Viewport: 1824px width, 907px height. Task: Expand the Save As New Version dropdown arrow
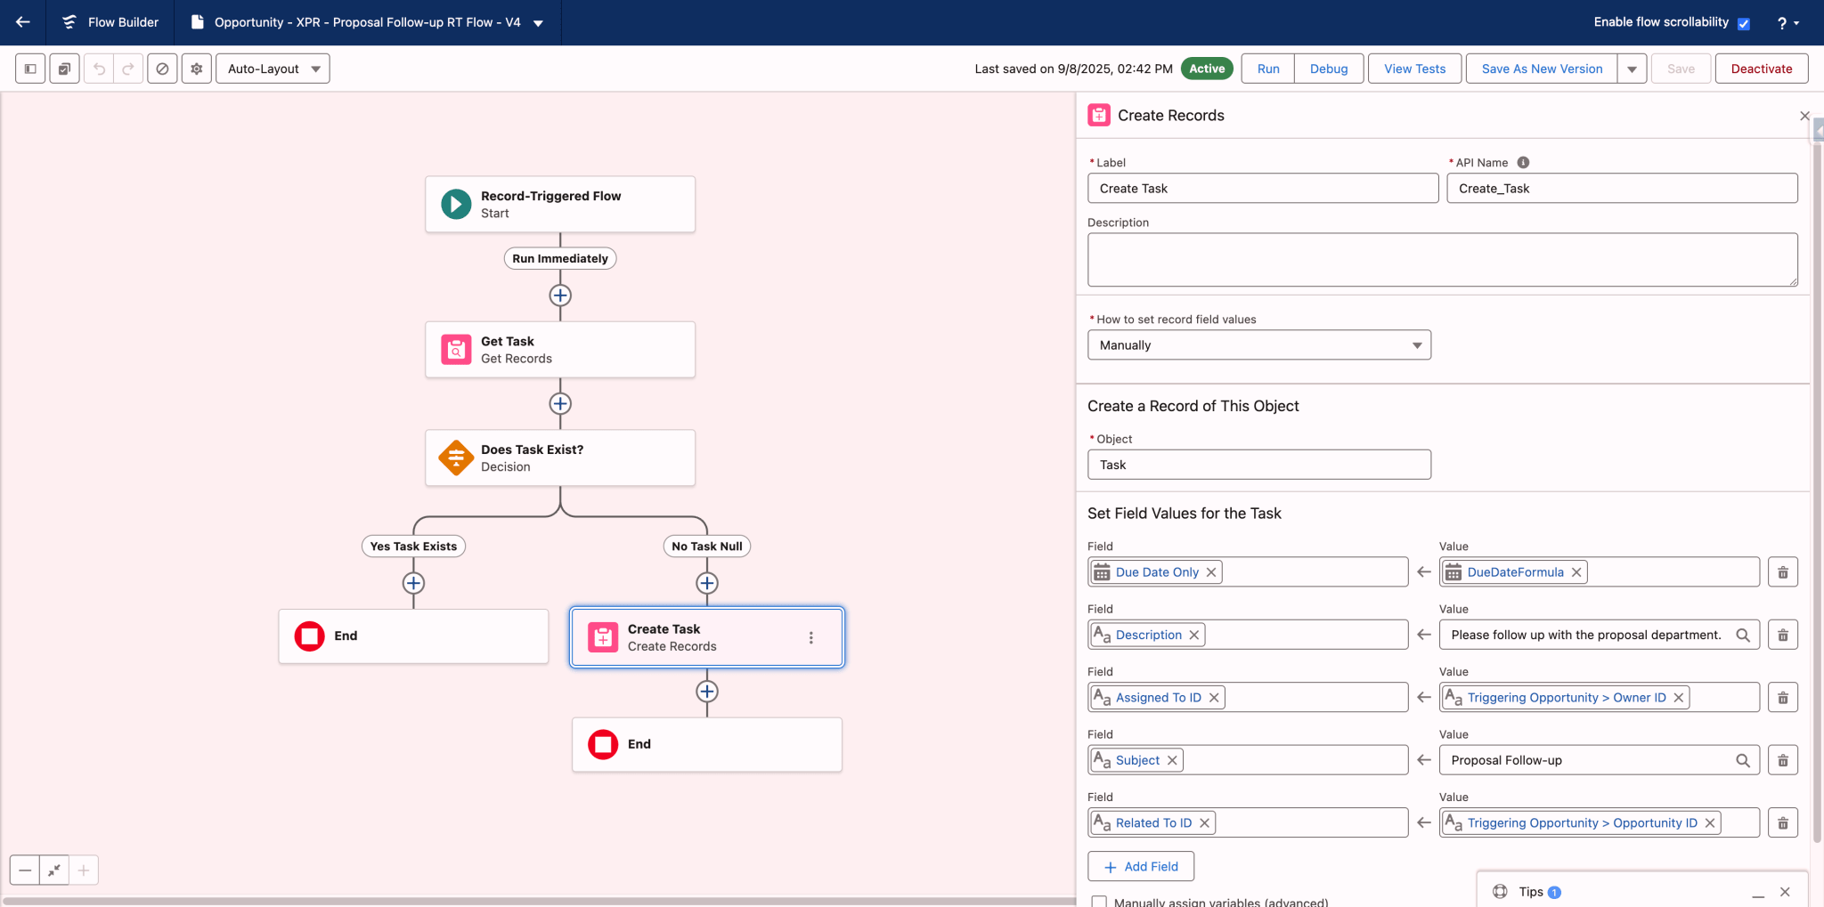(1631, 68)
